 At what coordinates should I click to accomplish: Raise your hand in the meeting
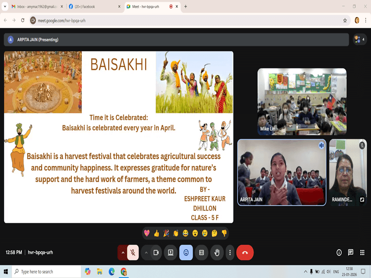(x=217, y=253)
